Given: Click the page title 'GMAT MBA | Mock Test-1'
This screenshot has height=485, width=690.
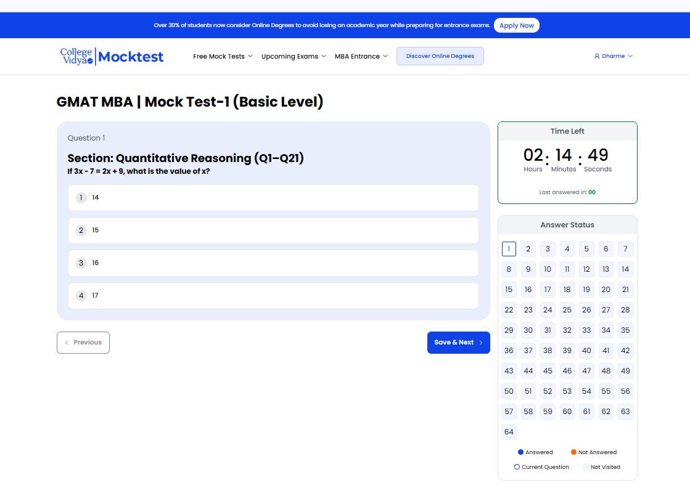Looking at the screenshot, I should 190,102.
